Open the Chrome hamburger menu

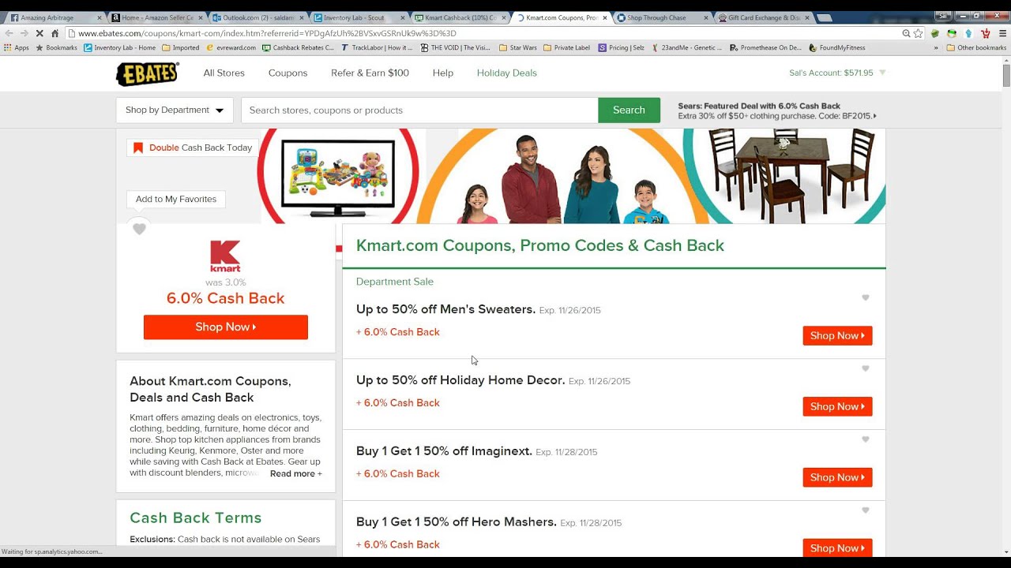pos(1002,33)
